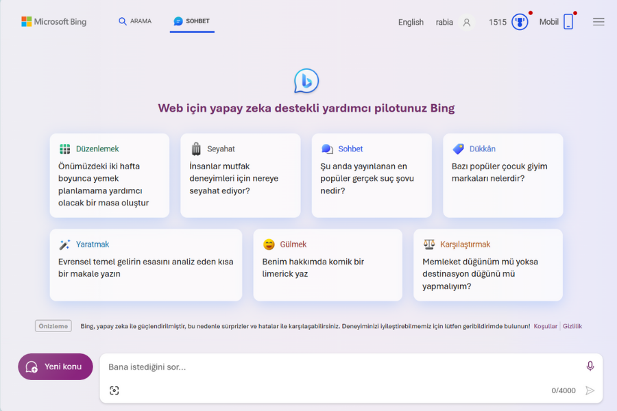
Task: Start a Yeni konu new topic
Action: click(x=56, y=366)
